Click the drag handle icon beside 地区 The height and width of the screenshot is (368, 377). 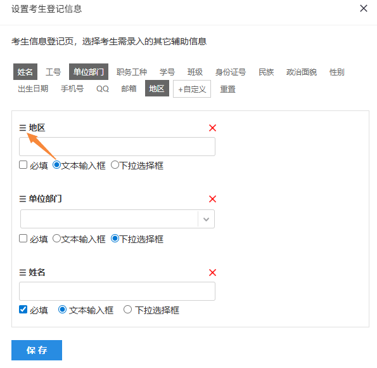coord(23,128)
